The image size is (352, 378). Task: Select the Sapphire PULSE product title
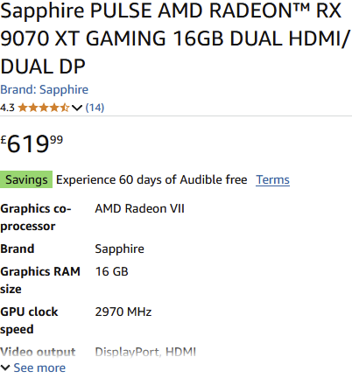(175, 38)
